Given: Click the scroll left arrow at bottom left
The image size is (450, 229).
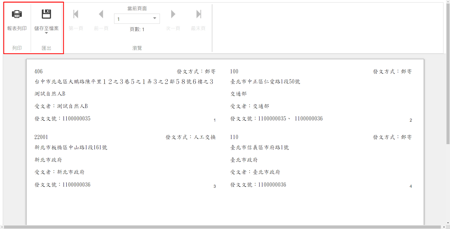Looking at the screenshot, I should 2,227.
